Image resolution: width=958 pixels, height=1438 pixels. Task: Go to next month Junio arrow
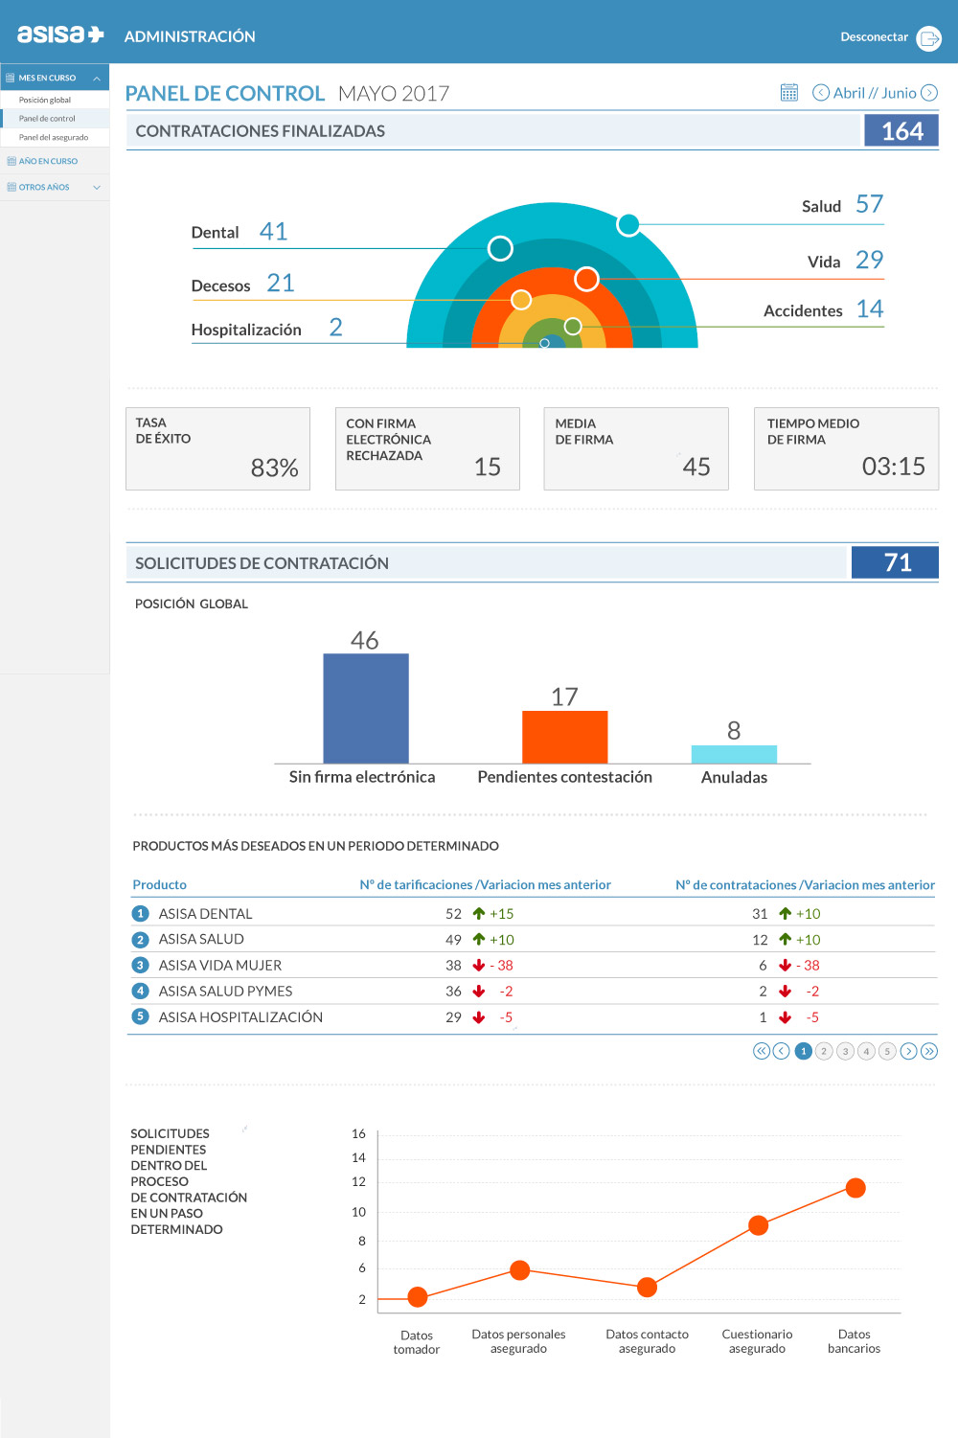coord(928,93)
